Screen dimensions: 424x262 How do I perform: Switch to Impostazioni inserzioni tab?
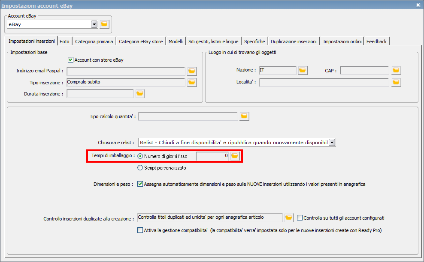click(x=31, y=41)
